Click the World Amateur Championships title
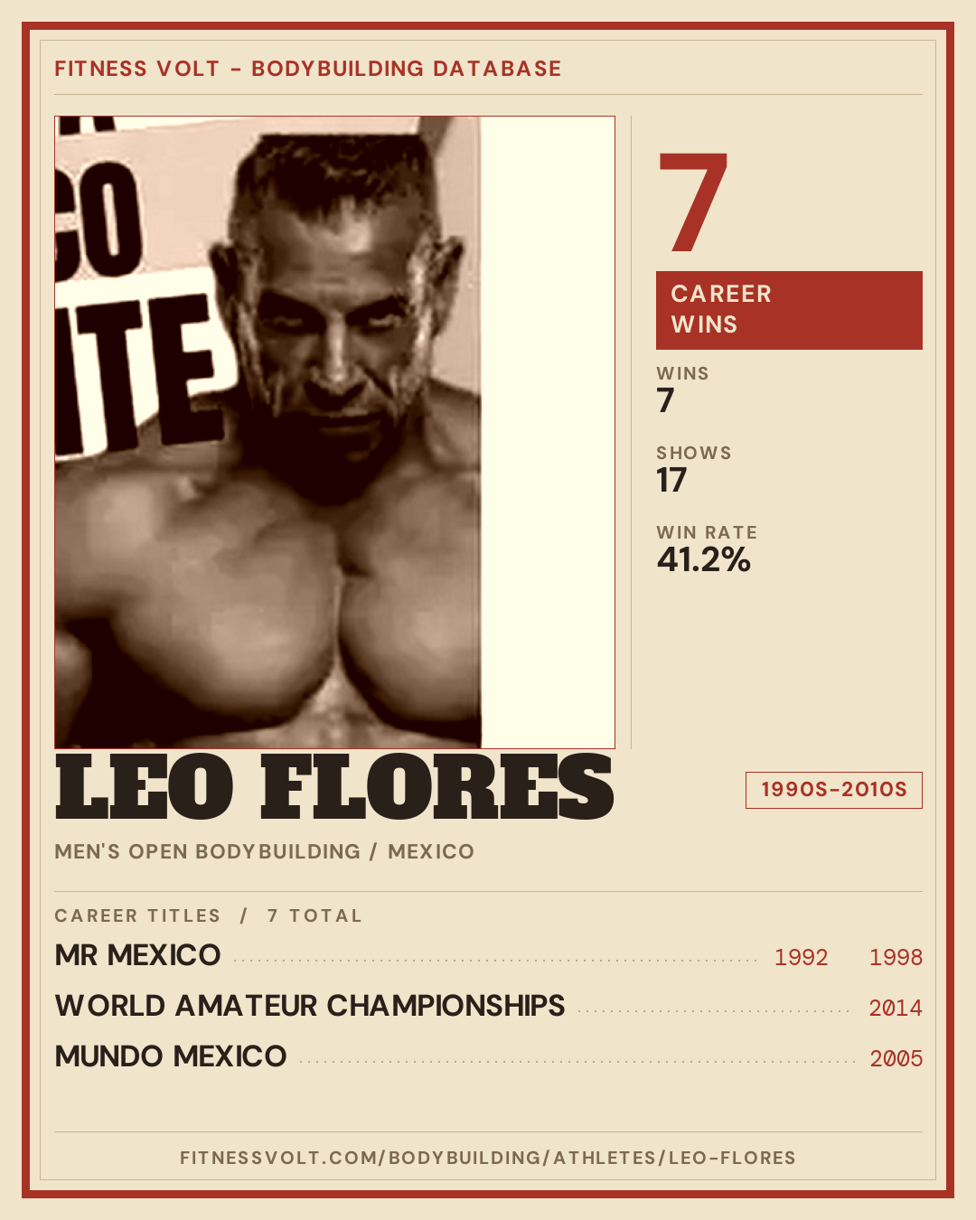This screenshot has height=1220, width=976. 310,1006
